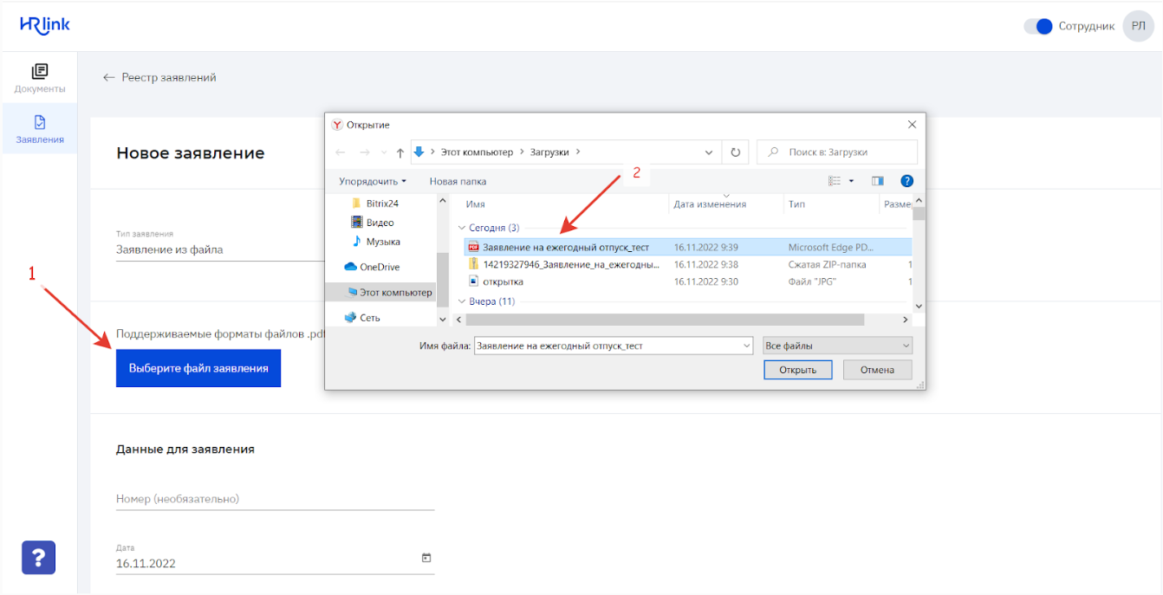Click the РЛ user avatar
The image size is (1163, 595).
point(1138,26)
